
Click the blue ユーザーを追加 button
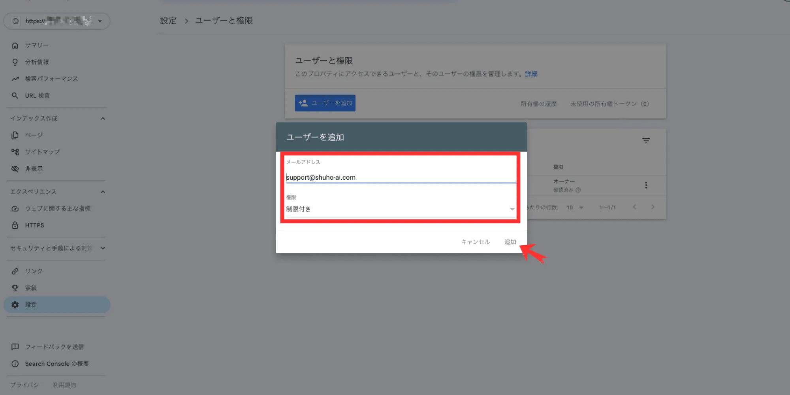[325, 103]
